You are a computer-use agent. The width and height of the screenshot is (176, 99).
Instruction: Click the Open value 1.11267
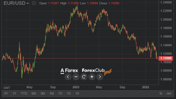tap(53, 3)
